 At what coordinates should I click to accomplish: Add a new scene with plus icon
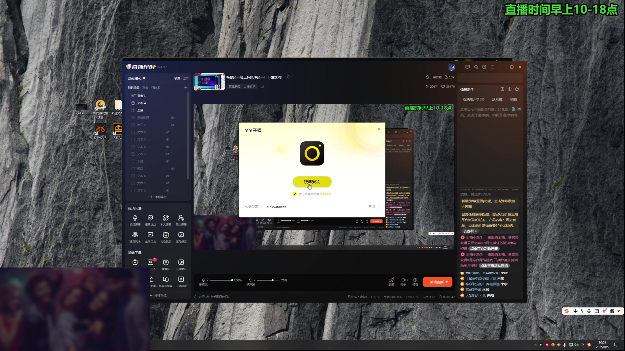tap(186, 87)
